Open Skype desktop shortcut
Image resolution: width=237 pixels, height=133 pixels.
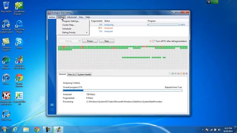[19, 43]
